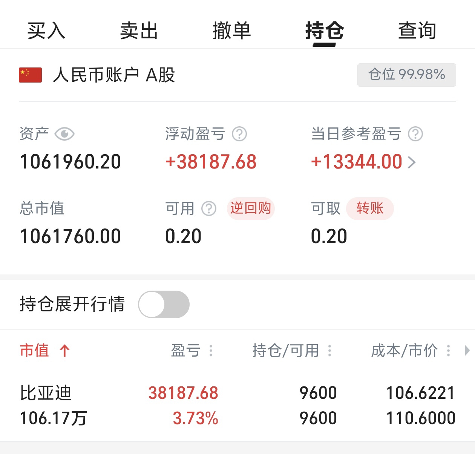The height and width of the screenshot is (455, 475).
Task: Click the China flag account icon
Action: [x=30, y=75]
